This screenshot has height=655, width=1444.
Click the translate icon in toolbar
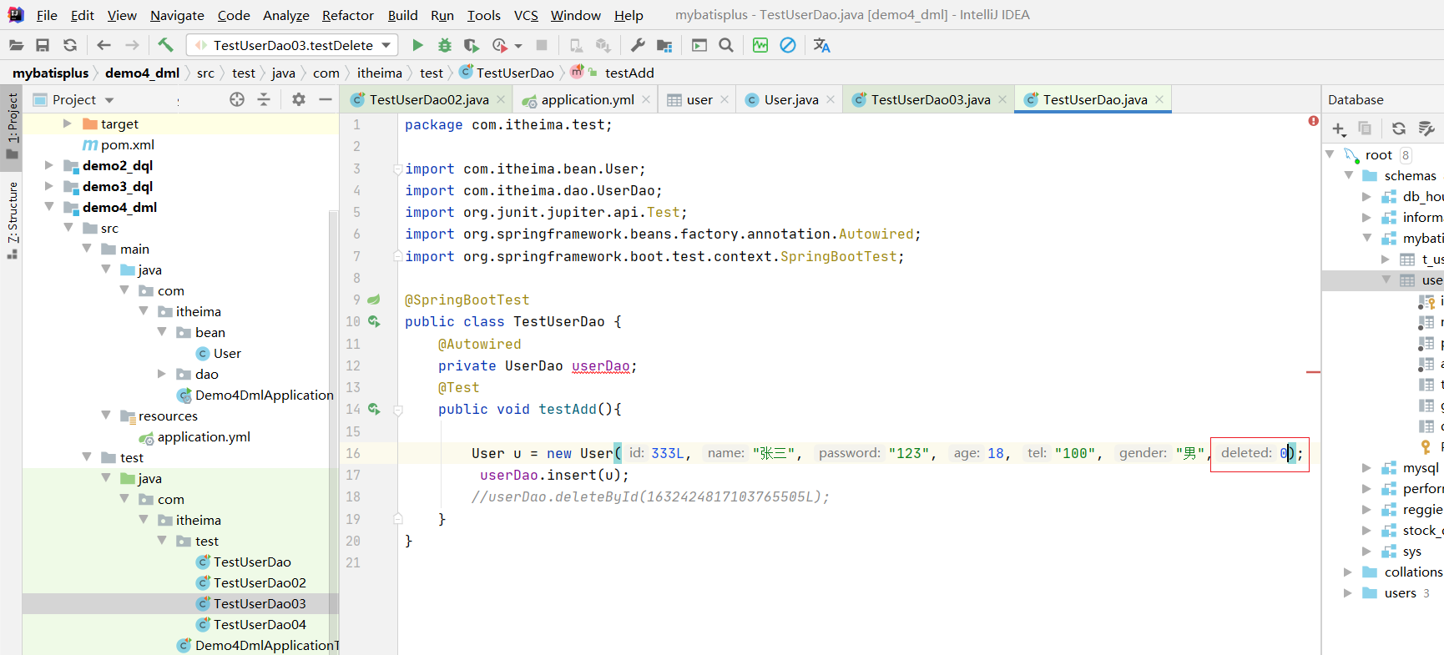coord(821,45)
